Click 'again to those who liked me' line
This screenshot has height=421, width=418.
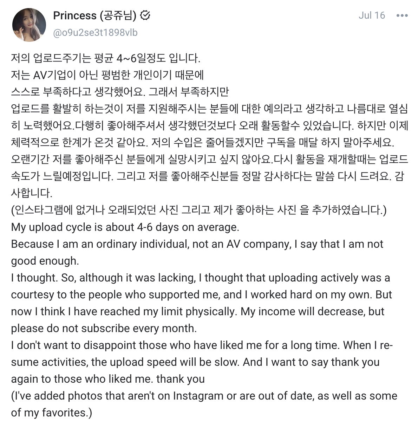click(x=108, y=379)
